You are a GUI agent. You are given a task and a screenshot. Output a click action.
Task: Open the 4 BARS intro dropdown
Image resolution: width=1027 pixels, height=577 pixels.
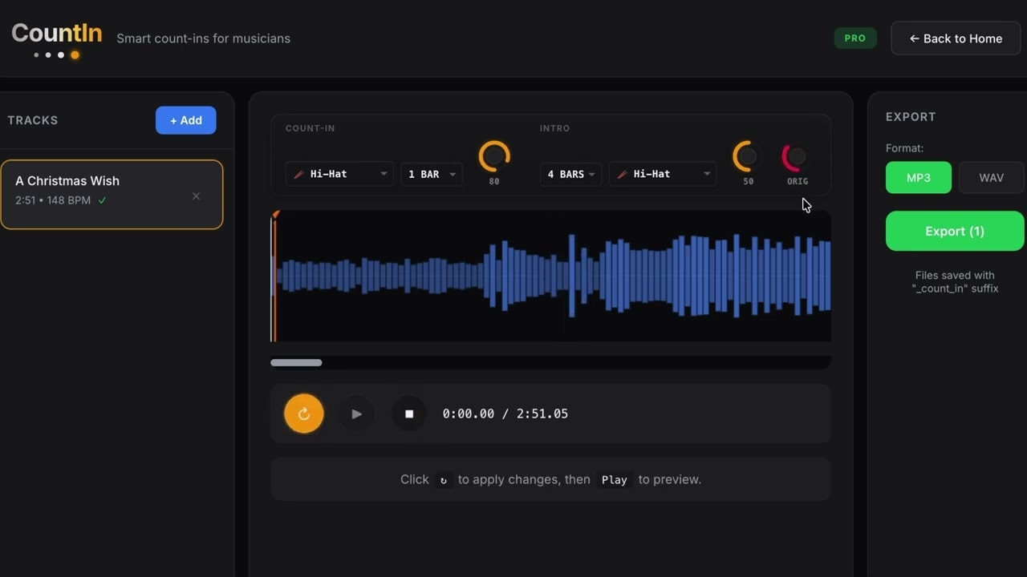(x=570, y=174)
